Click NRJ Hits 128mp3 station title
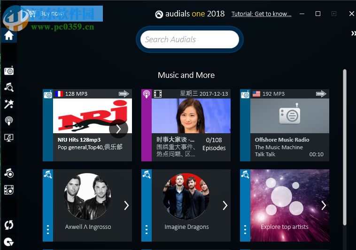 (x=79, y=140)
